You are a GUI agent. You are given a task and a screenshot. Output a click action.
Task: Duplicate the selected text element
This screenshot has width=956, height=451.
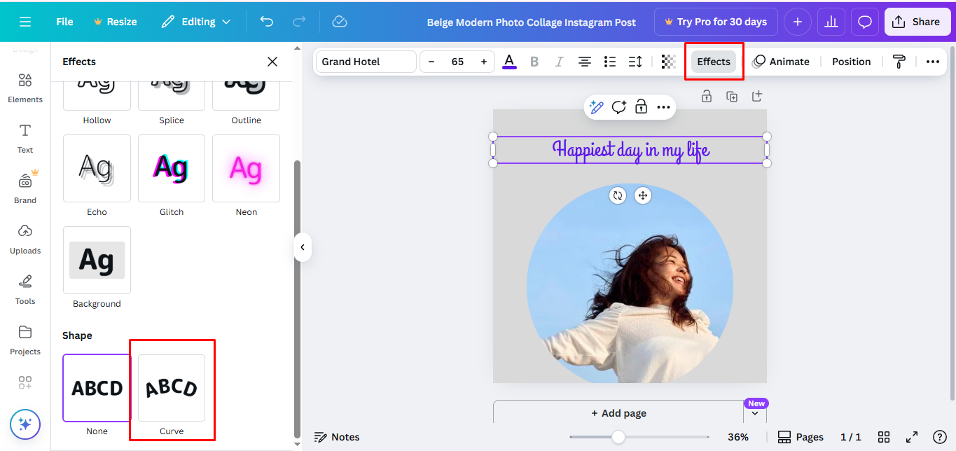tap(732, 96)
